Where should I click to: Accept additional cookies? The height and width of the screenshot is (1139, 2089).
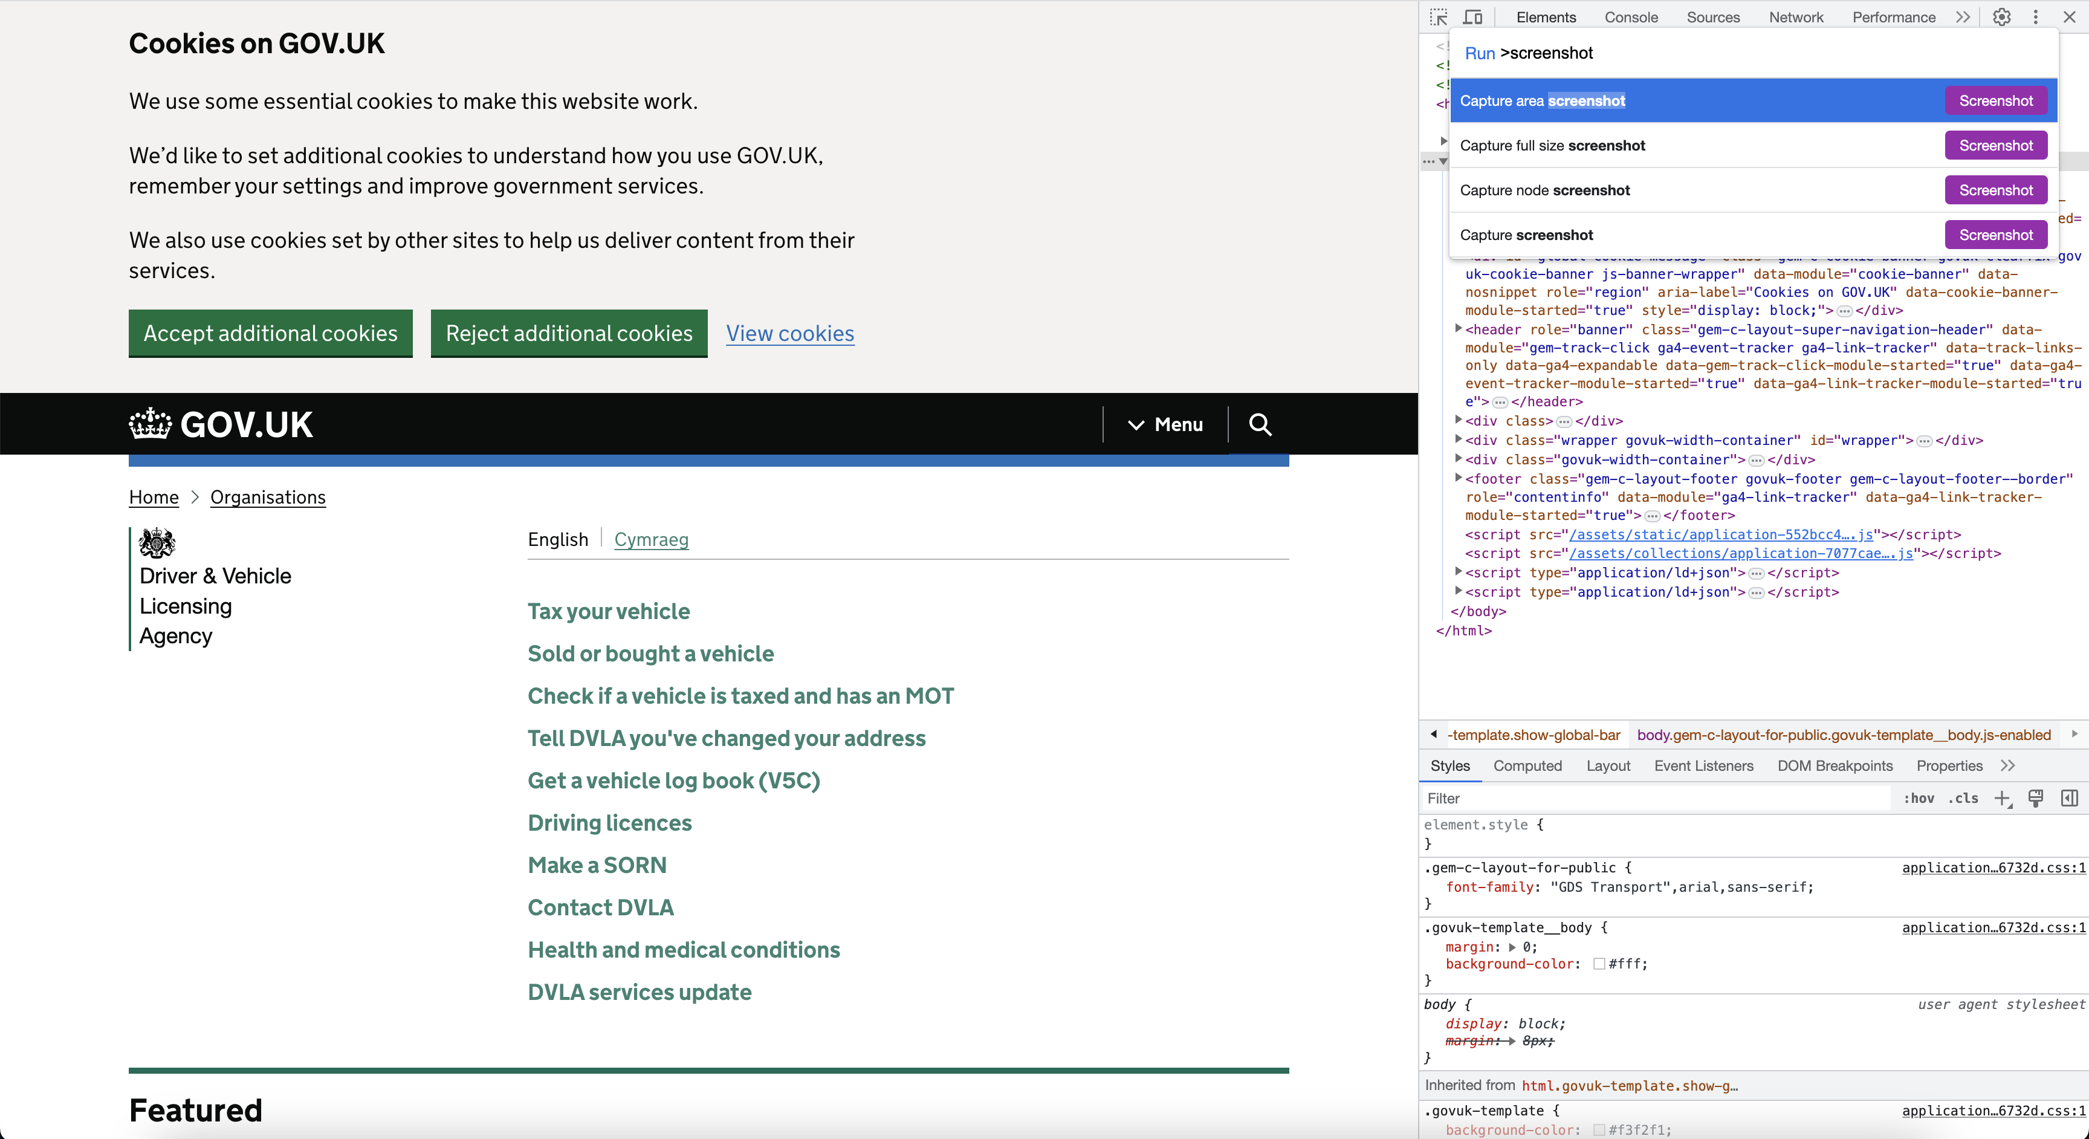point(270,333)
